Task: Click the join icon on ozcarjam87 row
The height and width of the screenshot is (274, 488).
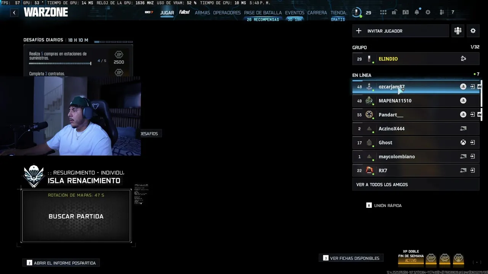Action: click(x=472, y=87)
